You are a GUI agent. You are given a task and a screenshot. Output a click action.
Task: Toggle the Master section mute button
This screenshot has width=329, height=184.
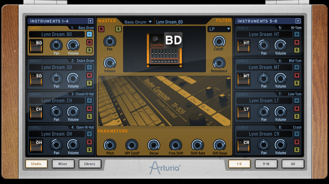tap(101, 29)
